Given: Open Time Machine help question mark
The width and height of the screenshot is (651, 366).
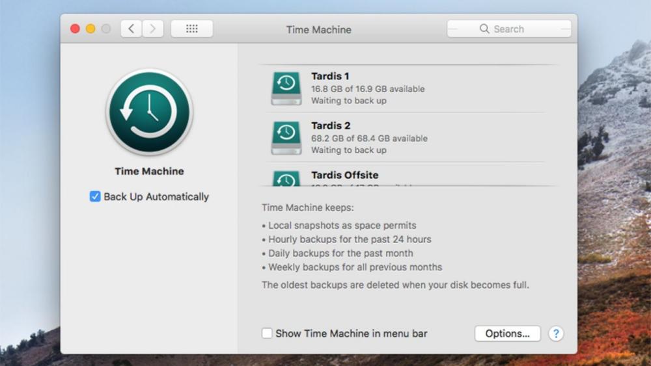Looking at the screenshot, I should [x=555, y=333].
